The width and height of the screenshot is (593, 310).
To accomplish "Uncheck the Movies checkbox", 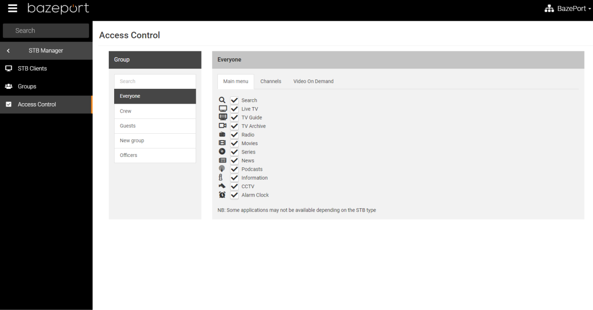I will (234, 143).
